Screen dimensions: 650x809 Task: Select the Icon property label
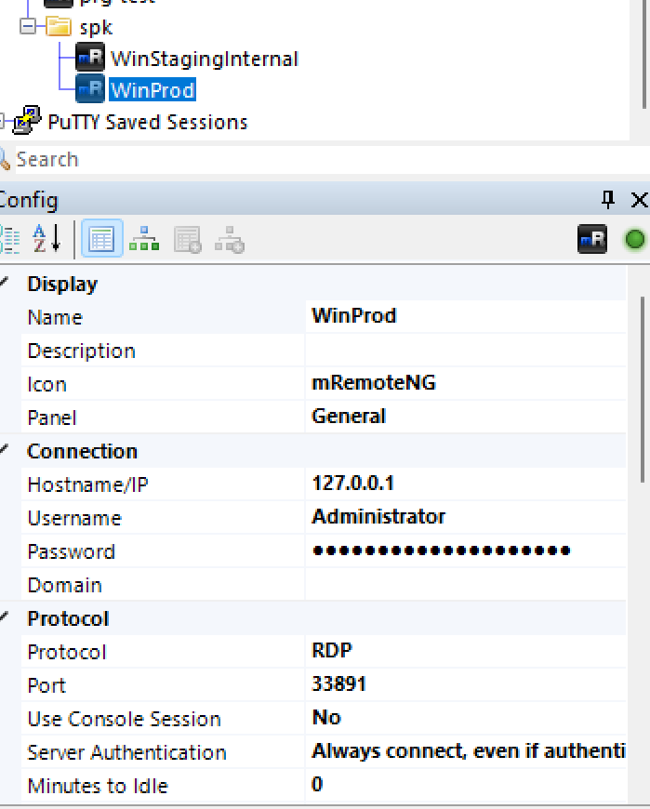(46, 384)
